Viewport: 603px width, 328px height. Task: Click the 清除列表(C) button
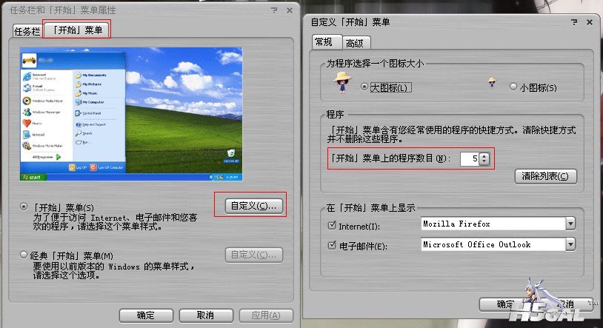click(546, 176)
